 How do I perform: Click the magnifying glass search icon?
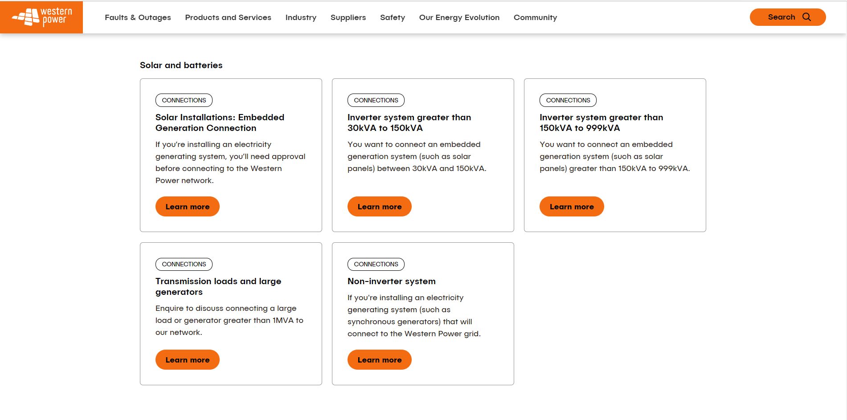click(x=806, y=17)
